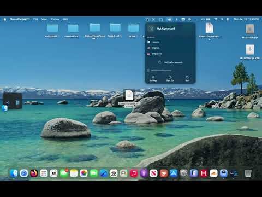Open the Edit menu
Image resolution: width=262 pixels, height=197 pixels.
point(35,19)
